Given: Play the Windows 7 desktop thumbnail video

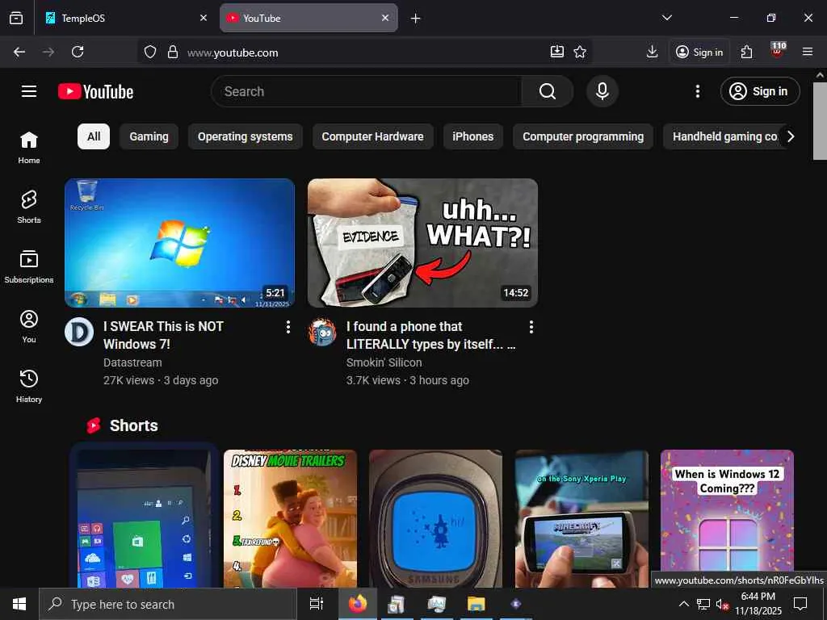Looking at the screenshot, I should [180, 242].
